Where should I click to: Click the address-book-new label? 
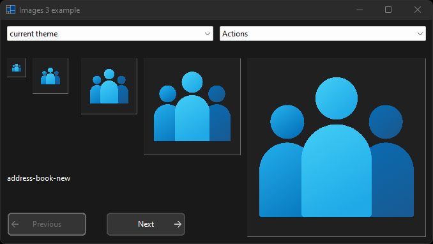[39, 178]
